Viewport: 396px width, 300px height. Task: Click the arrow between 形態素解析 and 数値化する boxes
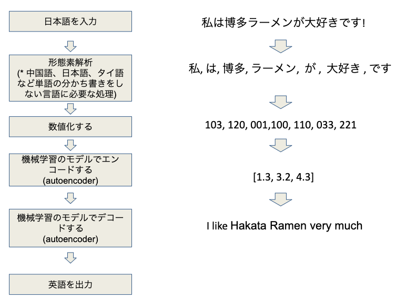(x=70, y=109)
